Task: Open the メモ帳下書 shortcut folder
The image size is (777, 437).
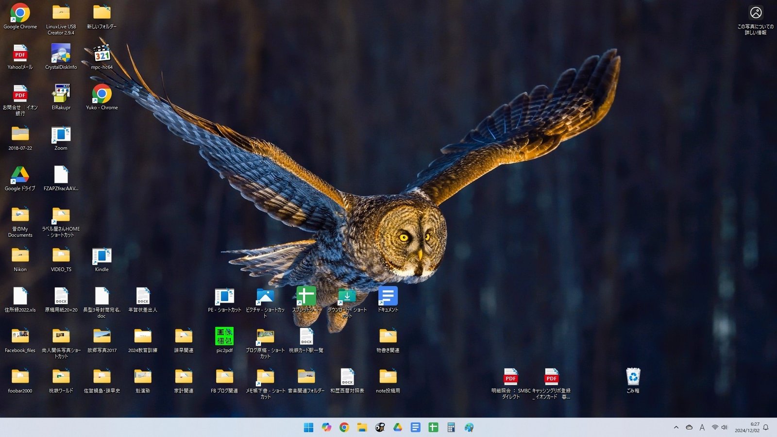Action: coord(265,383)
